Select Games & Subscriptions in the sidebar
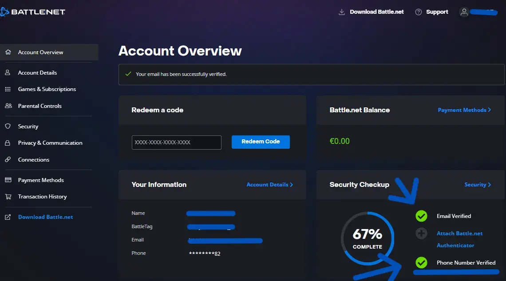This screenshot has width=506, height=281. pyautogui.click(x=47, y=89)
